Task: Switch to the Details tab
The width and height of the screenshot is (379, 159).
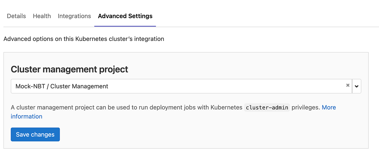Action: (16, 16)
